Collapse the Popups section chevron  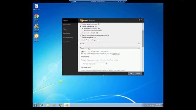click(x=139, y=48)
